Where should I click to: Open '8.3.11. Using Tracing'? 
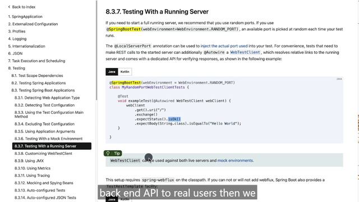pos(32,176)
